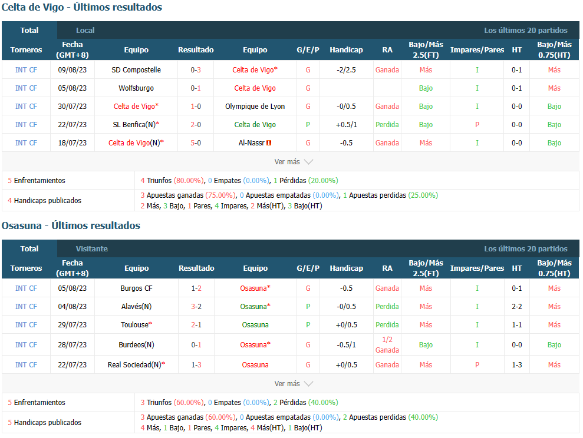Open INT CF link for Real Sociedad match

pos(26,365)
